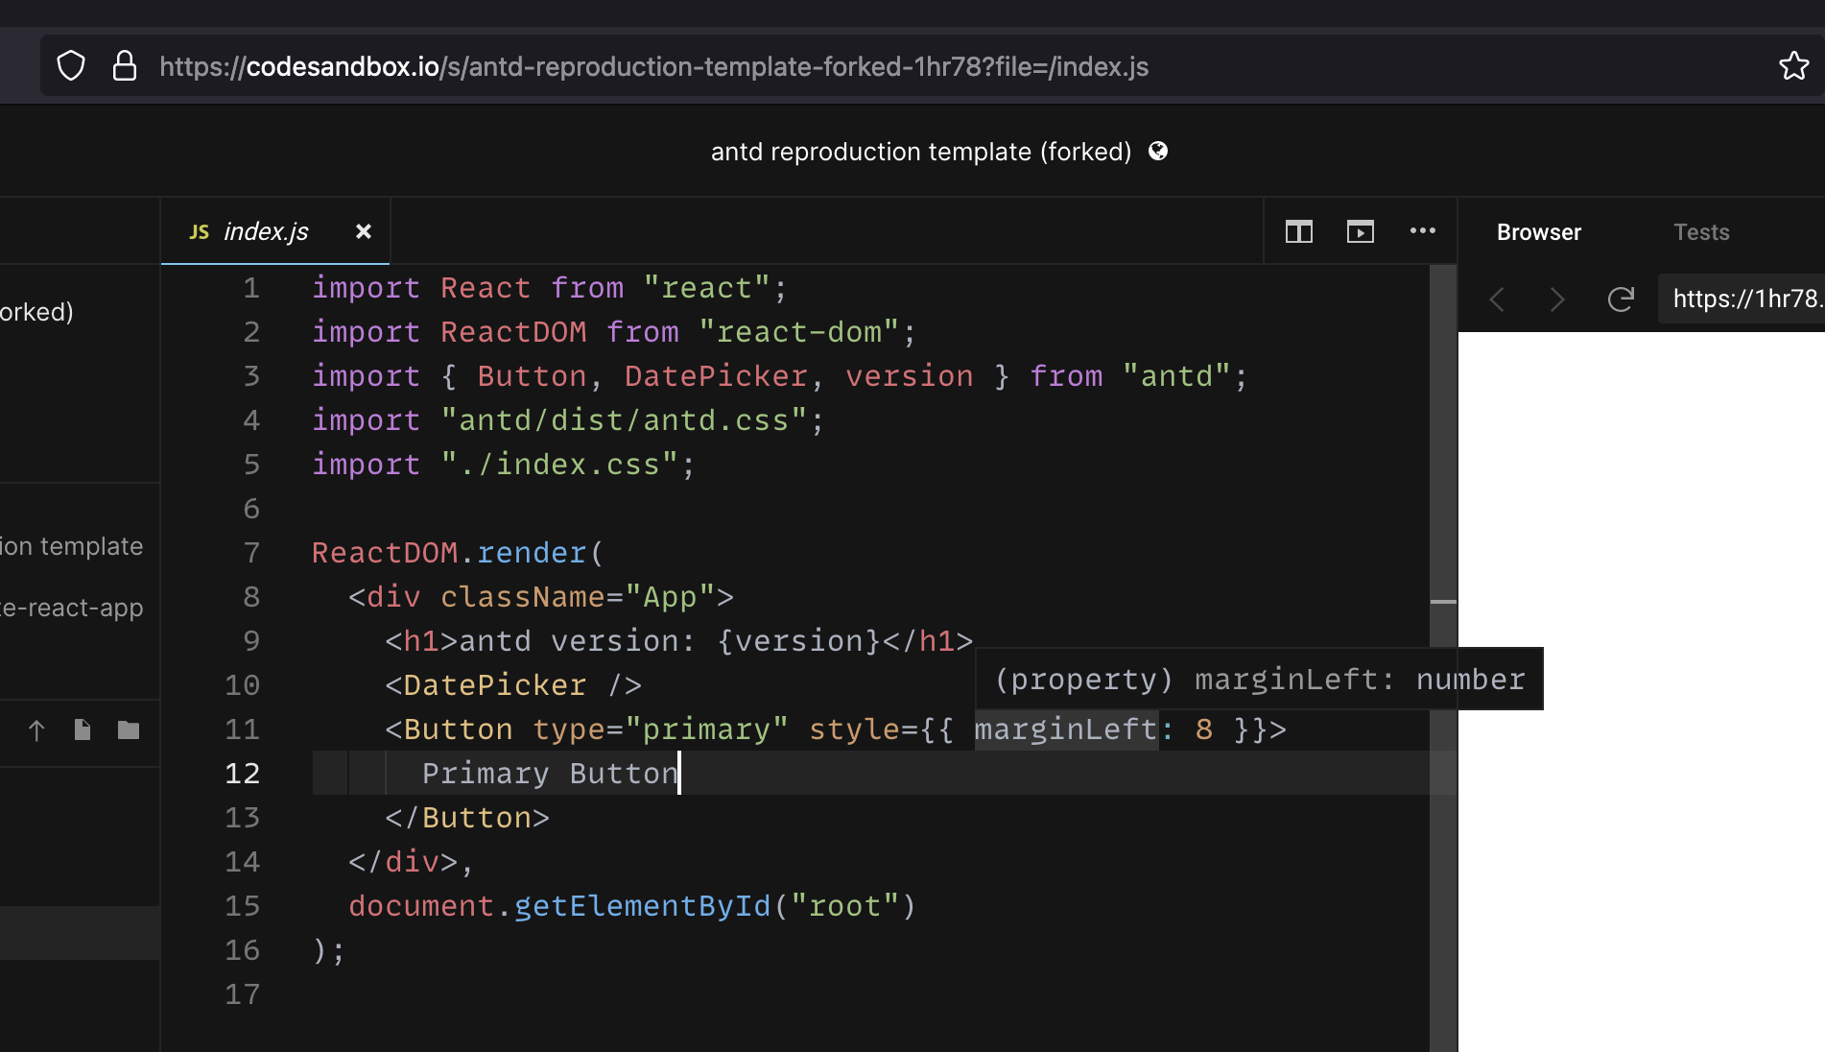This screenshot has height=1052, width=1825.
Task: Bookmark the page using the star icon
Action: point(1792,65)
